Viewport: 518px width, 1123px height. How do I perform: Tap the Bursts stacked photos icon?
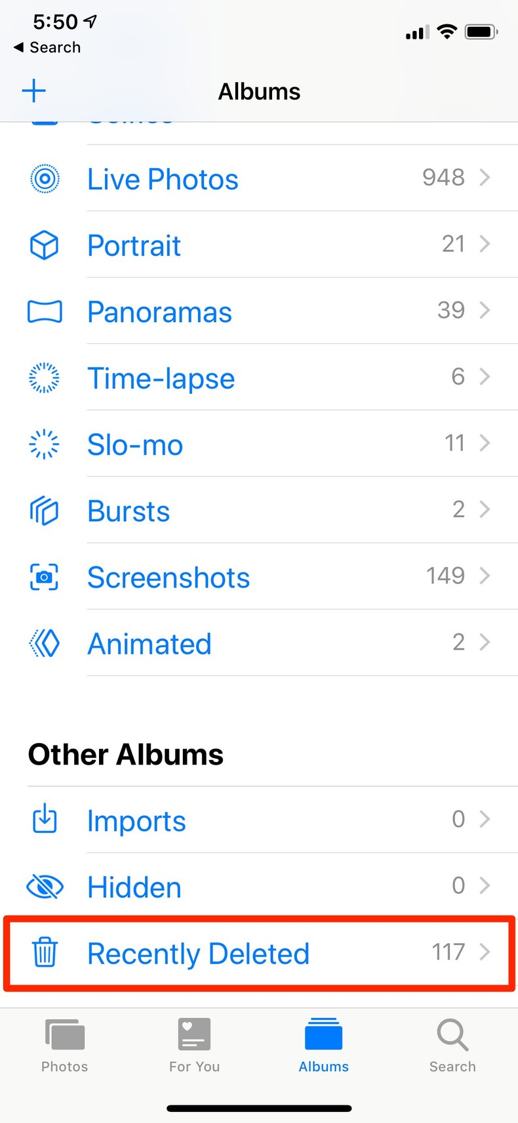point(45,511)
